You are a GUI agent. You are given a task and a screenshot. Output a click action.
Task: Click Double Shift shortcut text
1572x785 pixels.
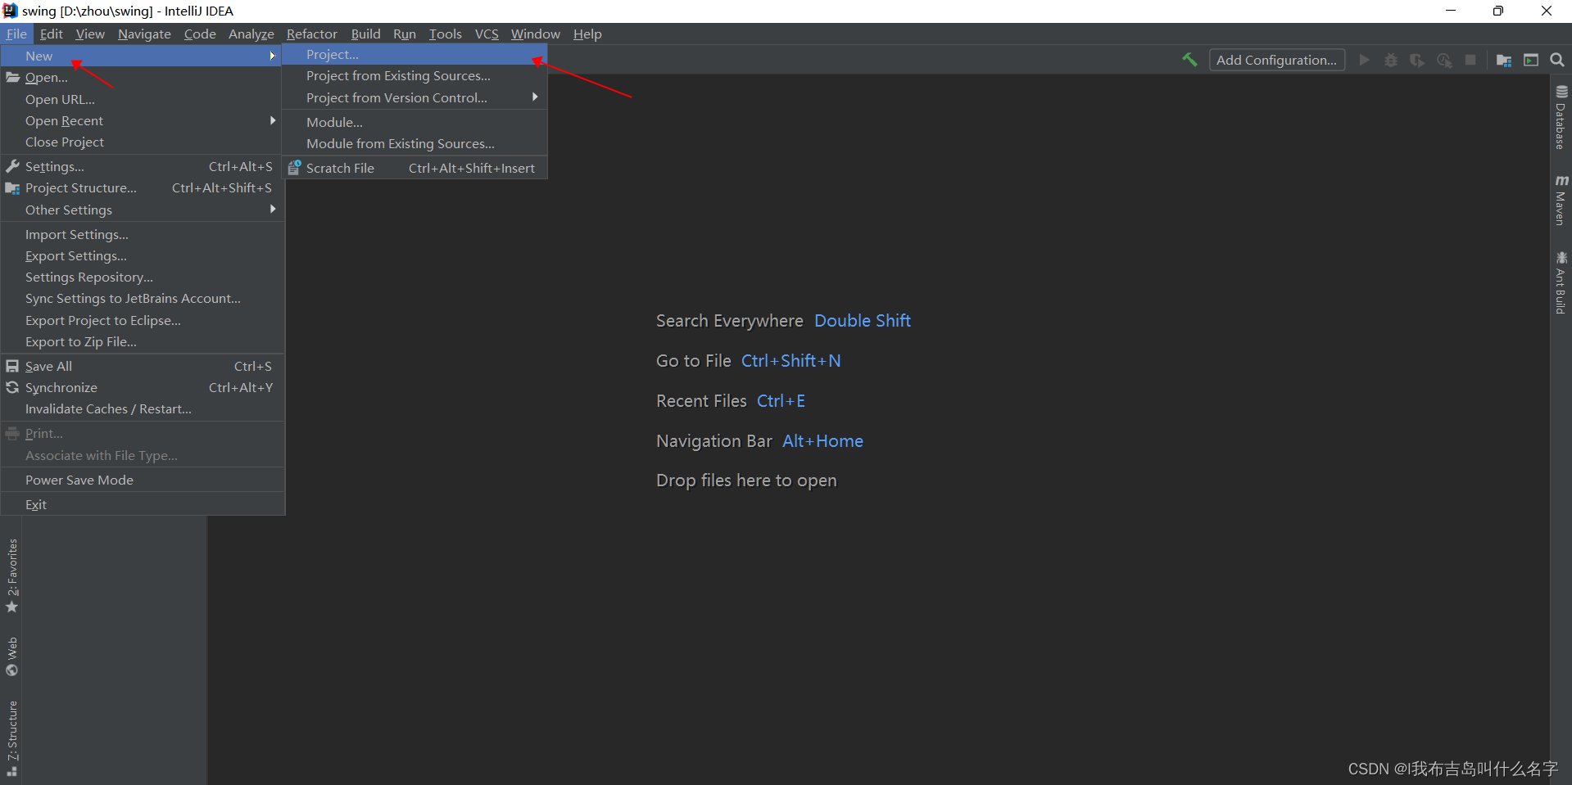863,321
